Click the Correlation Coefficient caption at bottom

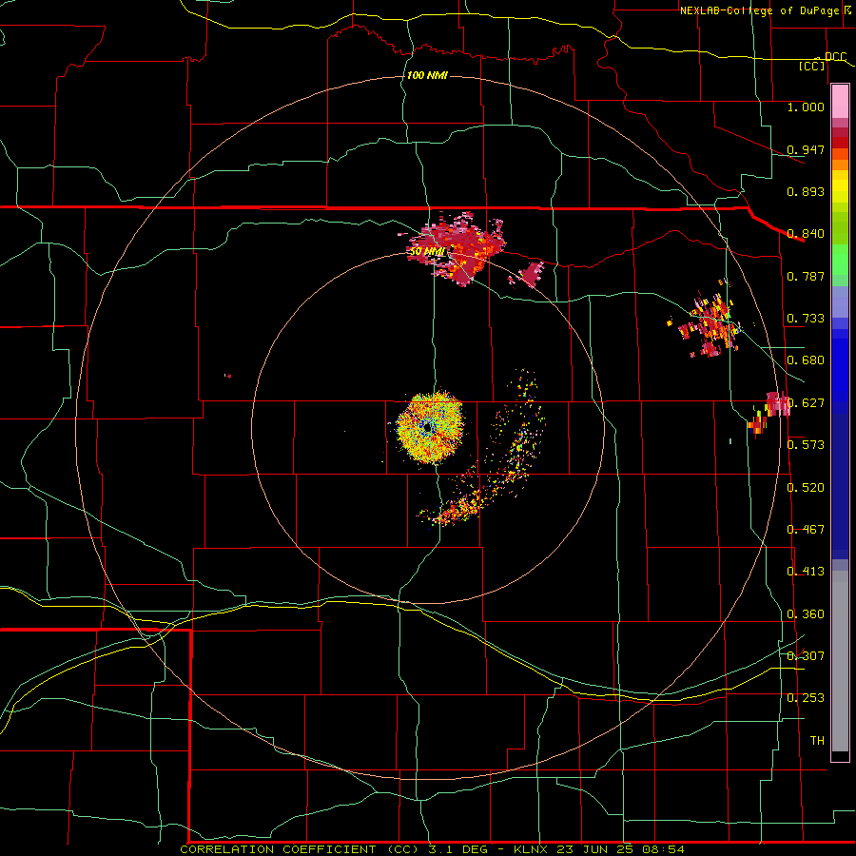pos(432,849)
